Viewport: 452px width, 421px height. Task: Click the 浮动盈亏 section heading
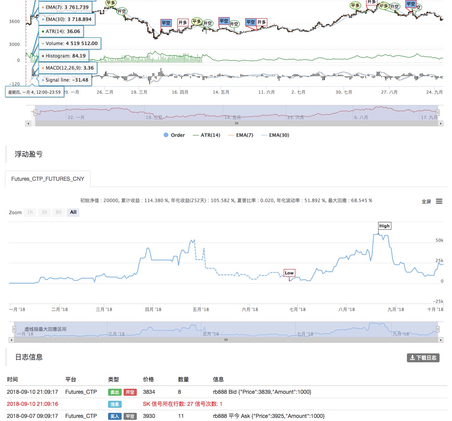(29, 154)
